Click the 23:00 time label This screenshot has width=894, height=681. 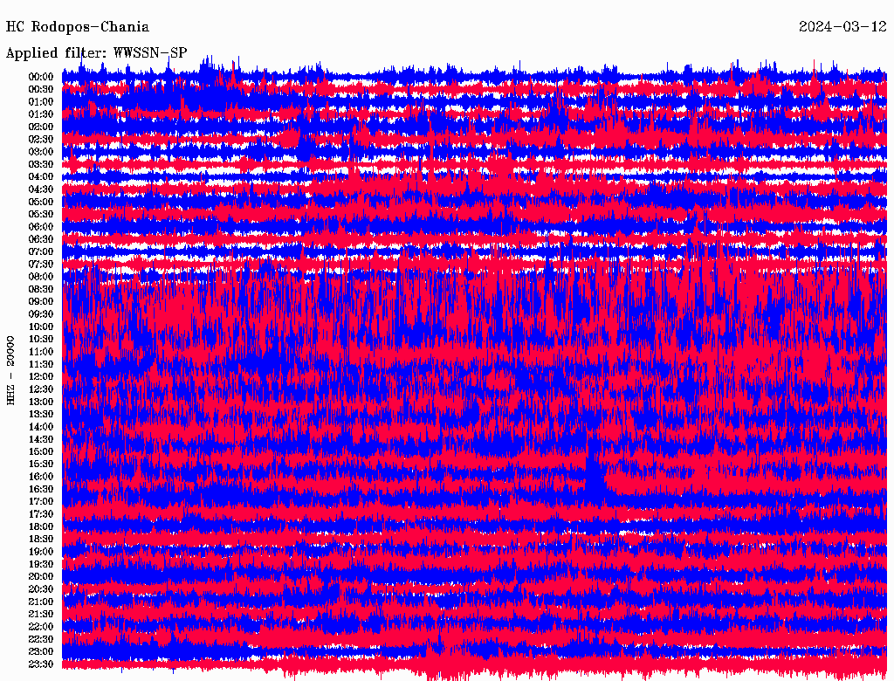point(42,651)
